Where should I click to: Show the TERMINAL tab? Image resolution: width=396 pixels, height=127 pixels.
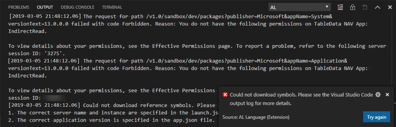click(112, 7)
